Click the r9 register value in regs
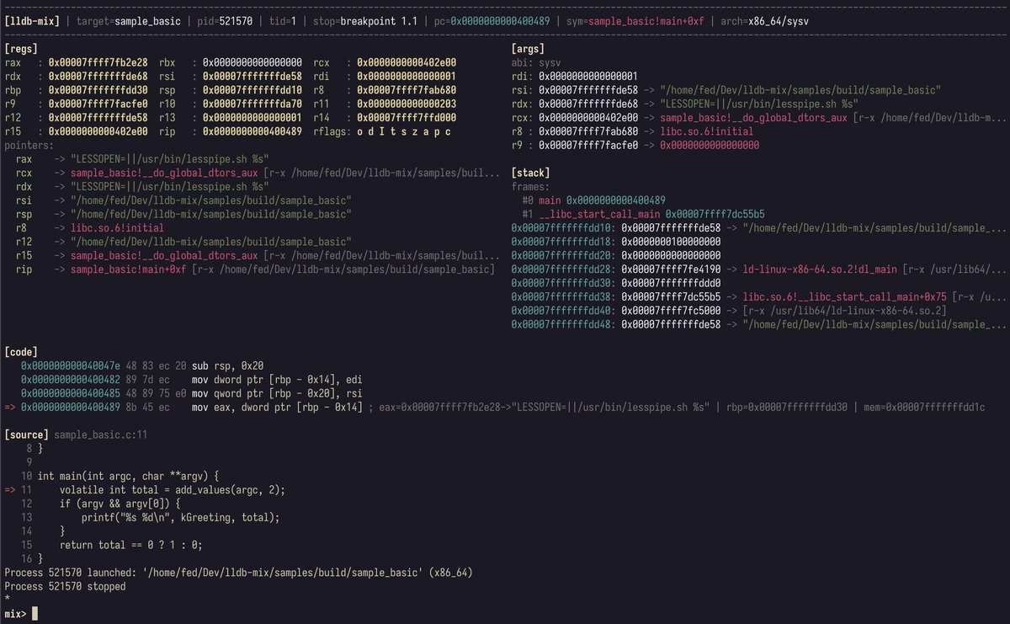This screenshot has width=1010, height=624. click(98, 104)
